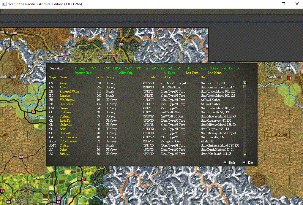Click the Back arrow icon
Screen dimensions: 303x205
pyautogui.click(x=225, y=163)
